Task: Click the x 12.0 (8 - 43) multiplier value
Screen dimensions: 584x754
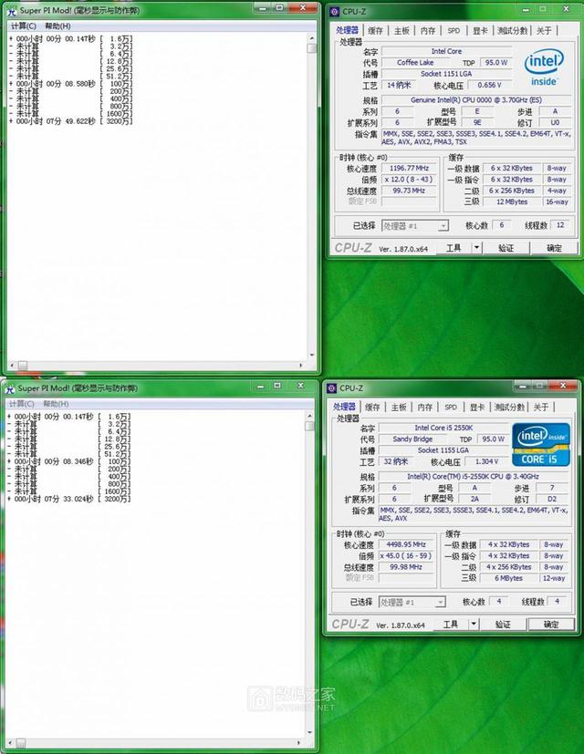Action: point(409,179)
